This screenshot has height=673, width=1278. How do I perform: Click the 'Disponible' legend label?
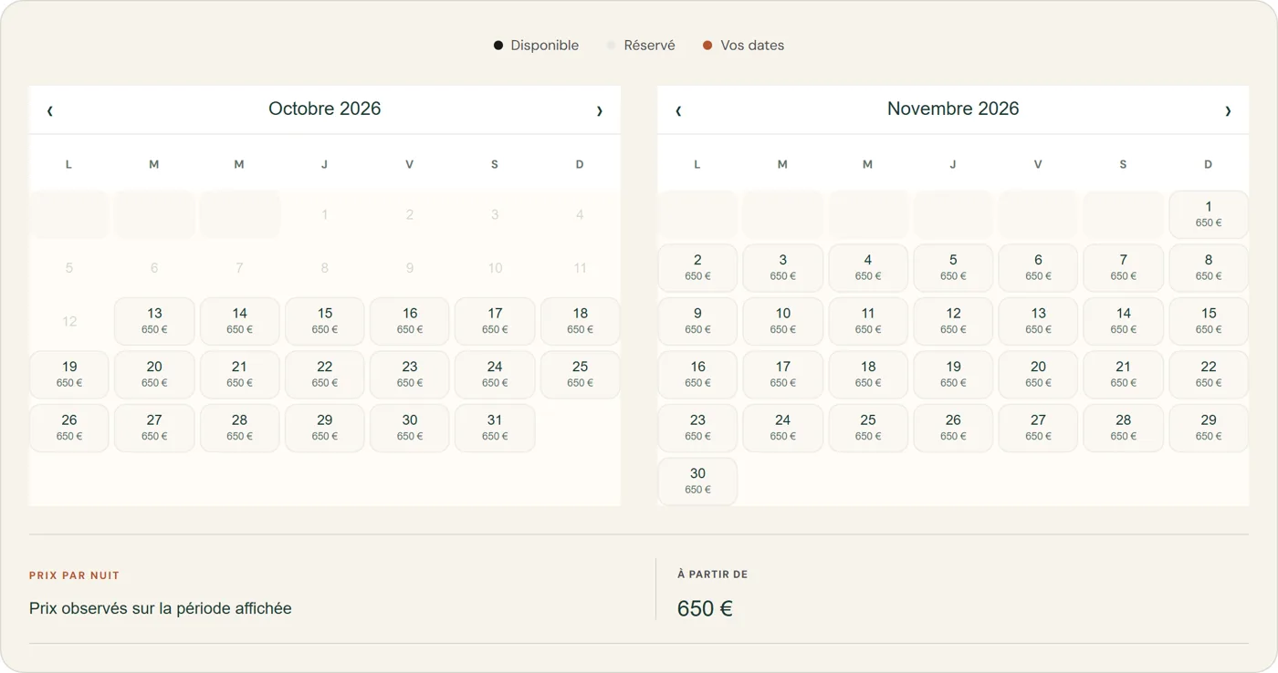point(544,46)
